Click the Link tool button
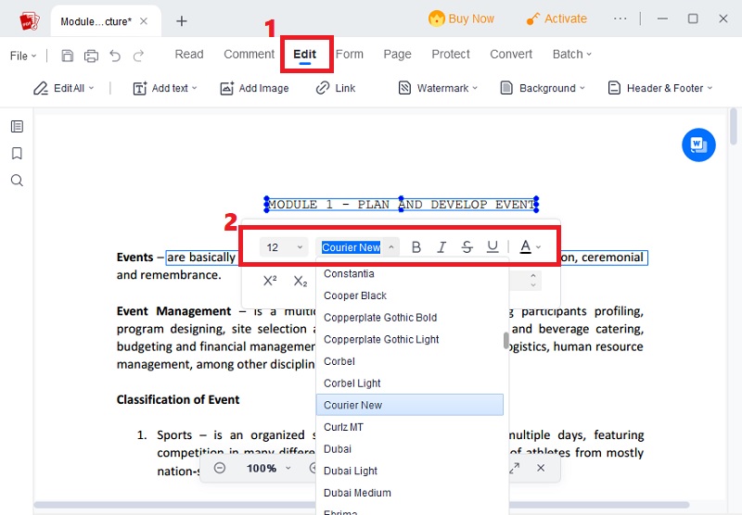Viewport: 742px width, 515px height. pos(336,88)
